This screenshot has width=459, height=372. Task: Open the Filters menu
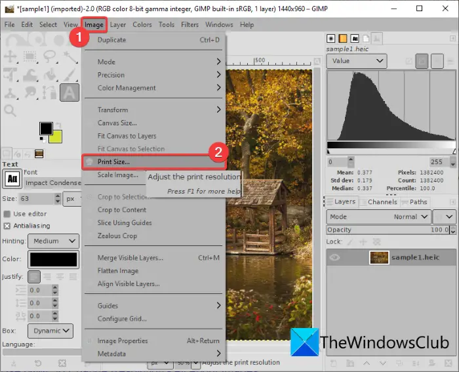(x=190, y=25)
